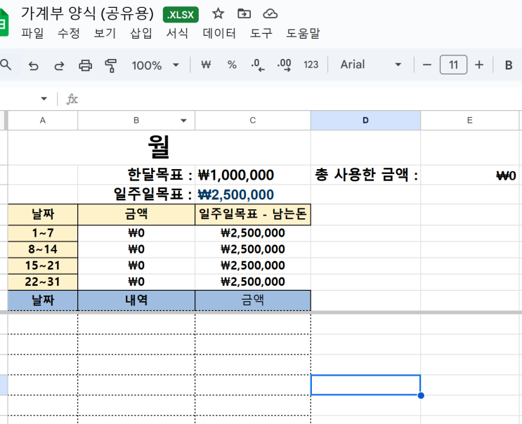Click the search menus magnifier icon
The image size is (522, 424).
pyautogui.click(x=6, y=65)
